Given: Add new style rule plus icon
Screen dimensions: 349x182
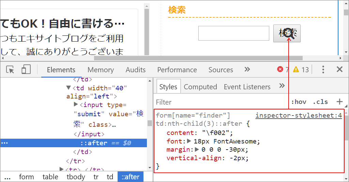Looking at the screenshot, I should pos(339,102).
